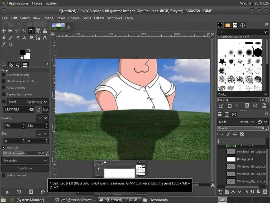Toggle Delete cropped pixels option
The height and width of the screenshot is (203, 270).
tap(3, 81)
